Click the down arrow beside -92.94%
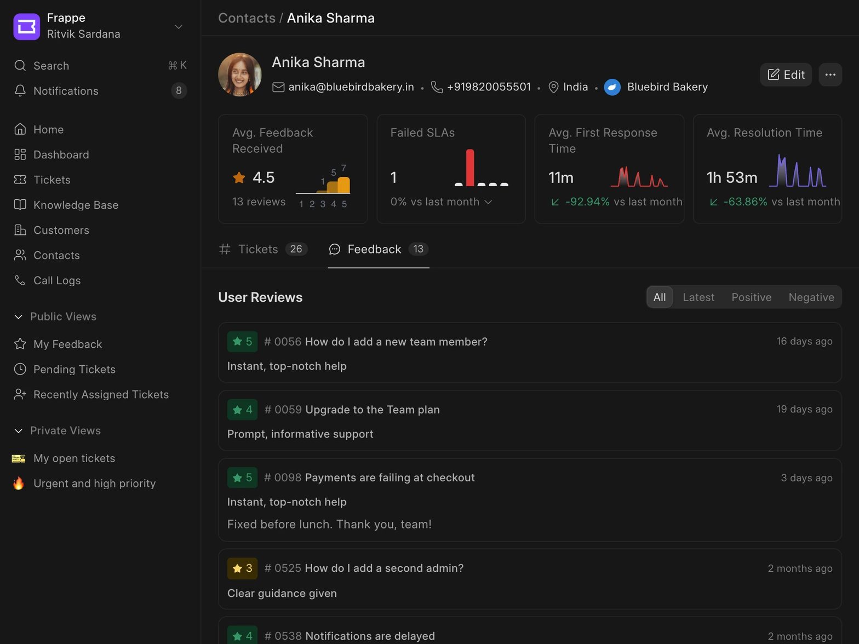The image size is (859, 644). 555,202
